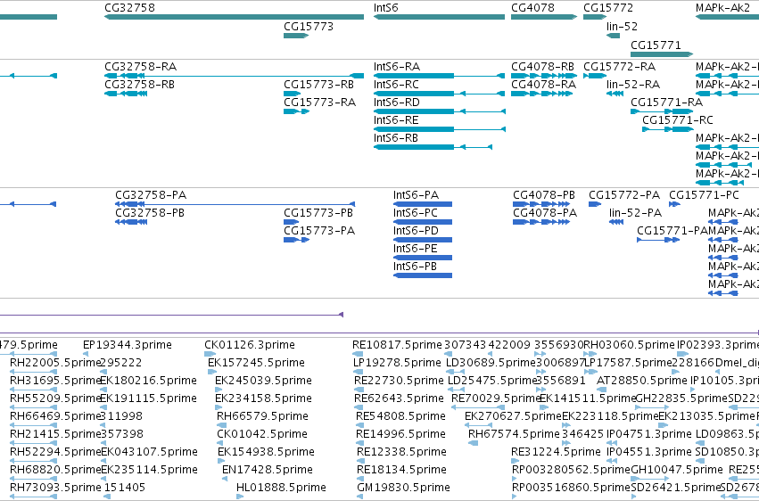Click protein CG4078-PB
Viewport: 759px width, 501px height.
541,204
